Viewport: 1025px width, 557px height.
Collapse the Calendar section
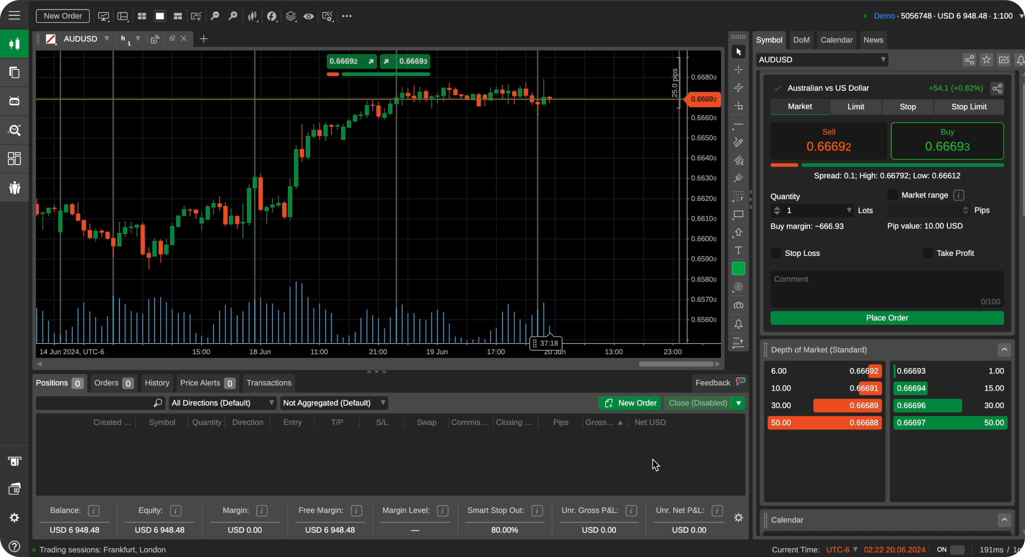click(x=1004, y=519)
